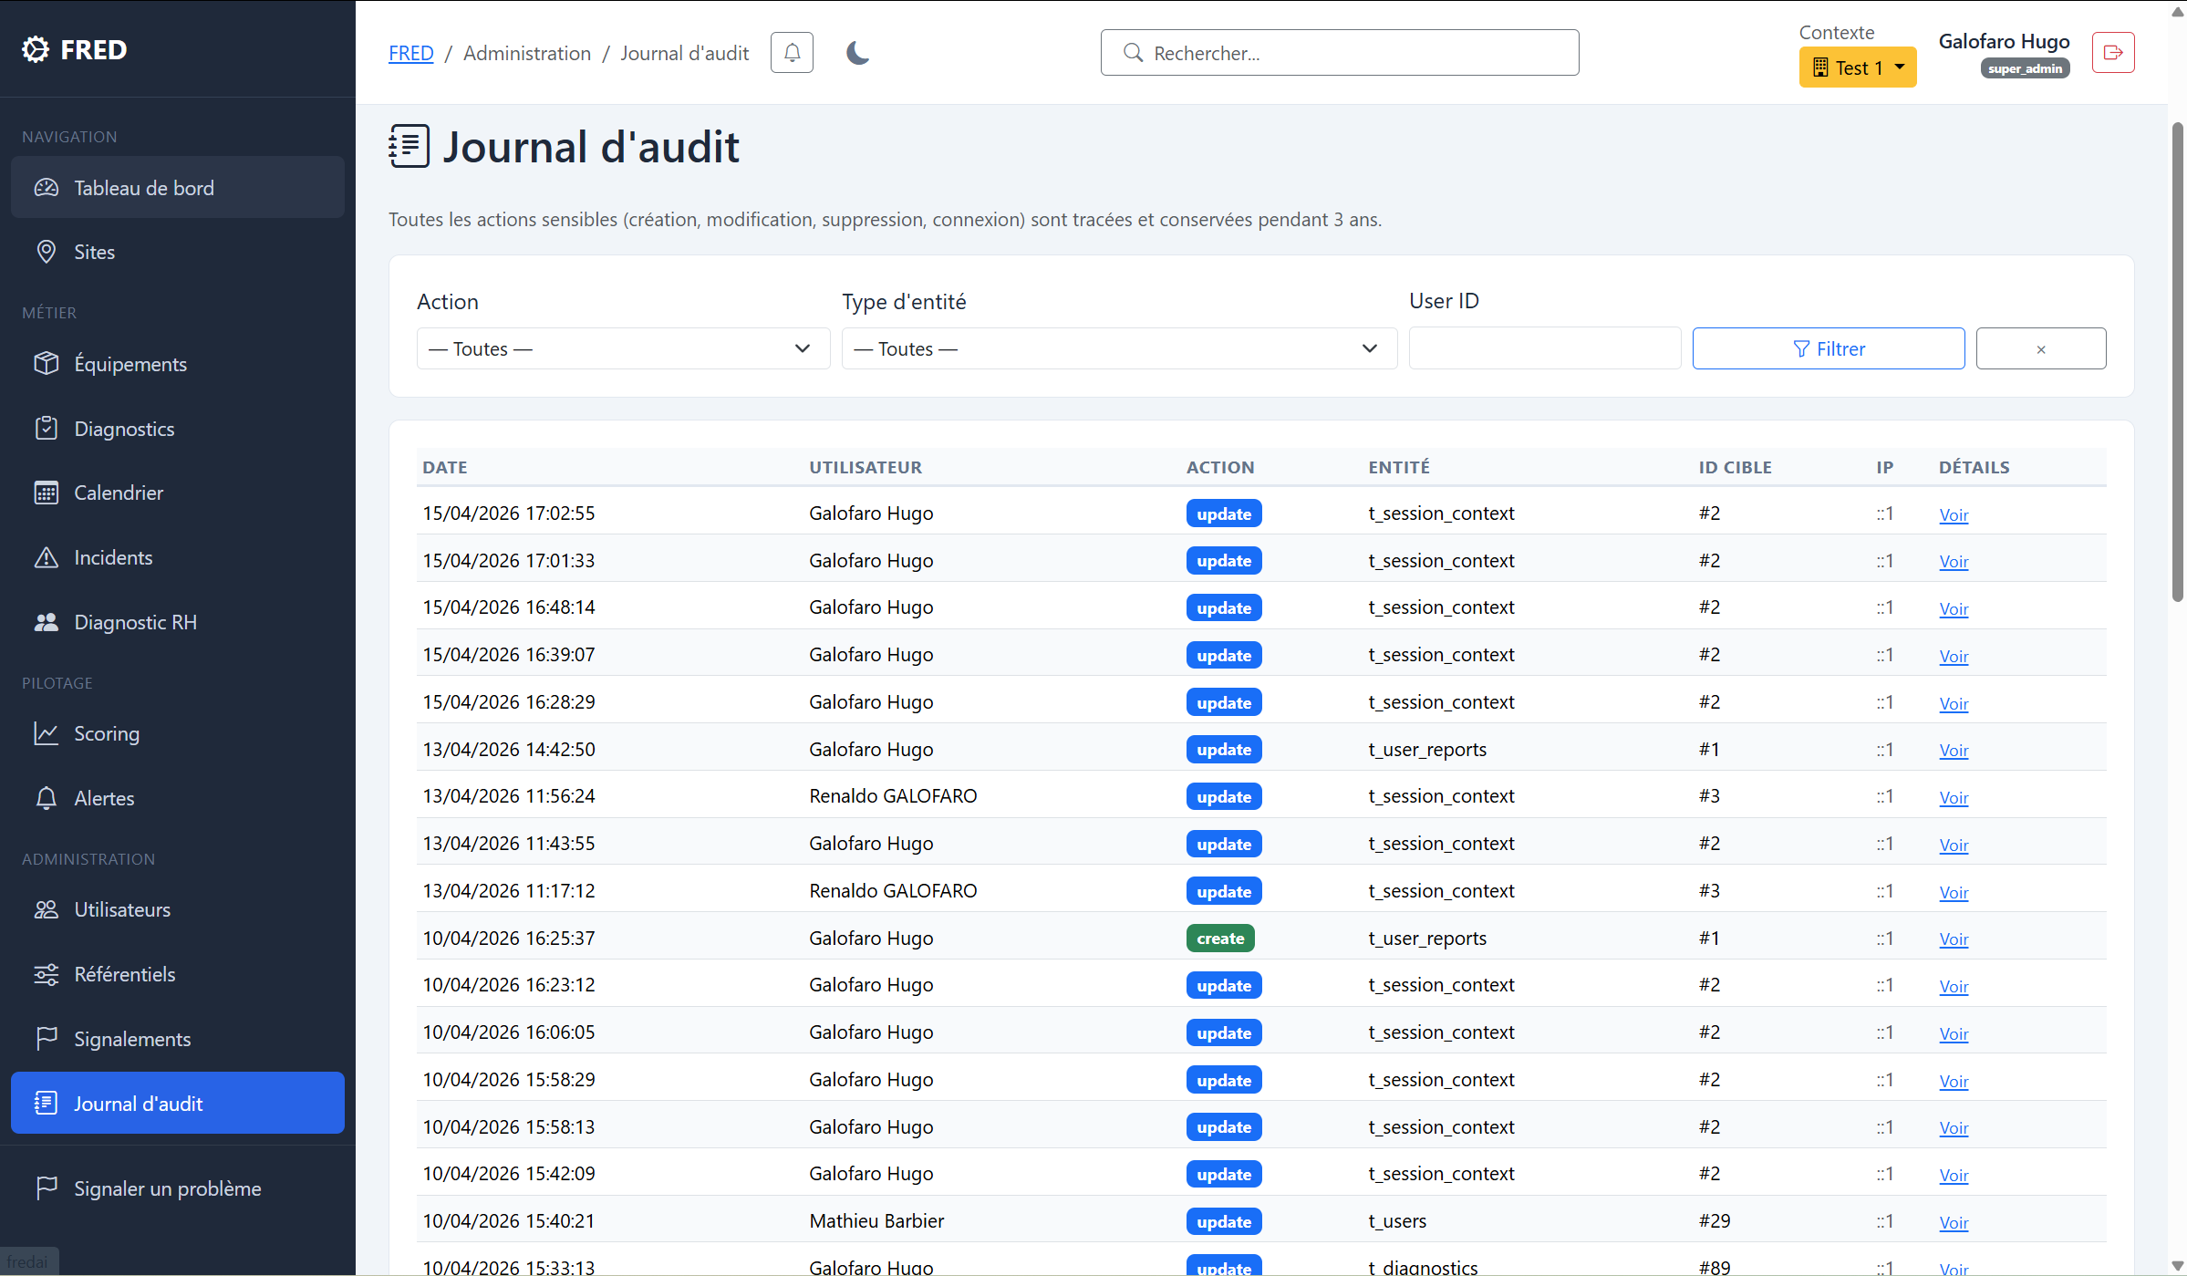
Task: Open Référentiels in the sidebar
Action: coord(124,974)
